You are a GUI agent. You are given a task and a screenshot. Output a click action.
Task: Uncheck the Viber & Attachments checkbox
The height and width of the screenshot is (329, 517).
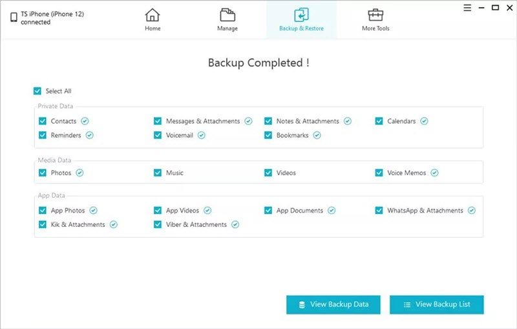158,224
